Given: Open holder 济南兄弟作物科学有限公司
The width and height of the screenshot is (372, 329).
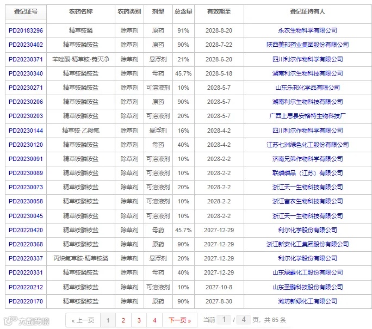Looking at the screenshot, I should coord(308,159).
